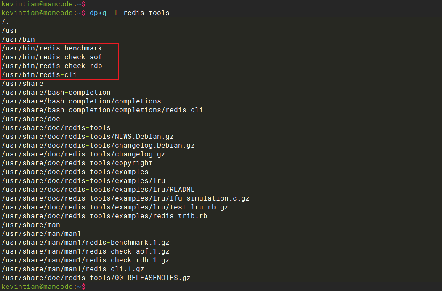Click the copyright file path line
442x291 pixels.
click(x=77, y=163)
